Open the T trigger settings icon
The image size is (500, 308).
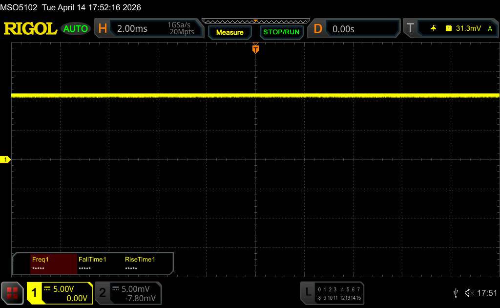410,29
